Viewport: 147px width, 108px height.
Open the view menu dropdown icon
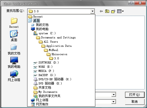(x=120, y=11)
